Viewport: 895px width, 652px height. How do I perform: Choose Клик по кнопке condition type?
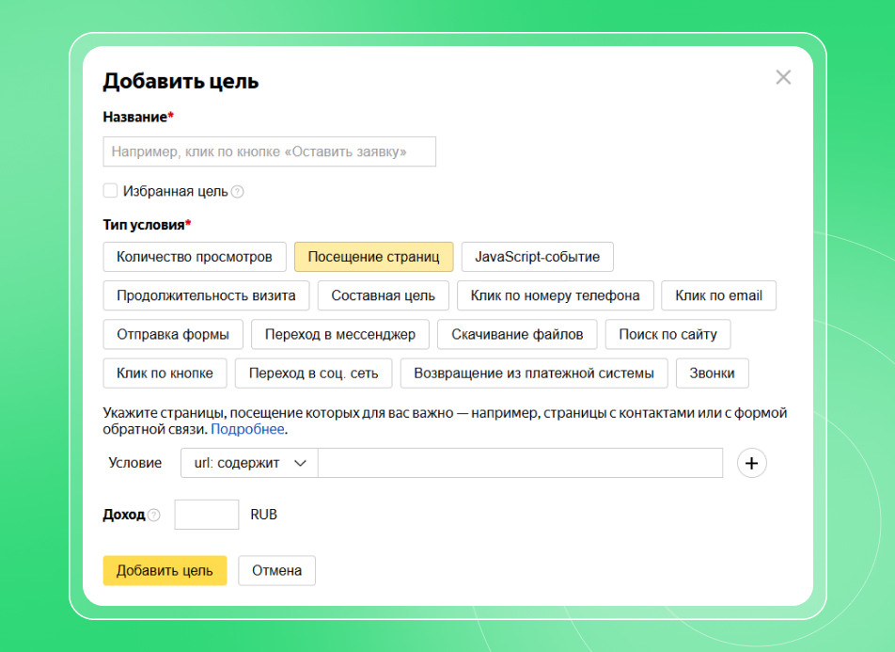tap(165, 374)
